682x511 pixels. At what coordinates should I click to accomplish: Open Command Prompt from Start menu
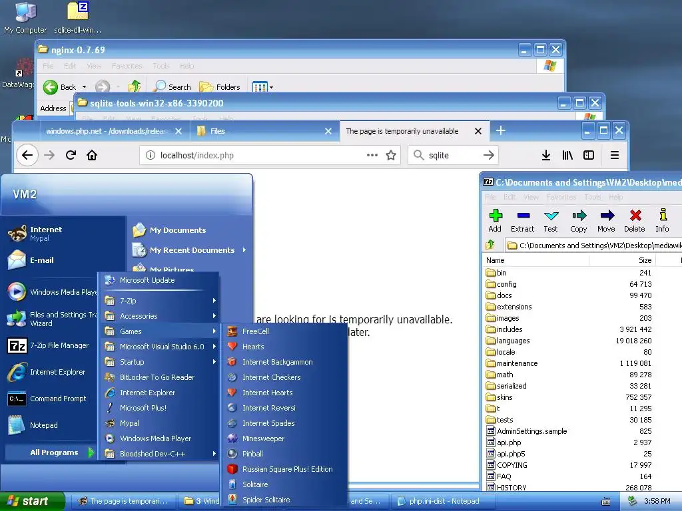[50, 399]
